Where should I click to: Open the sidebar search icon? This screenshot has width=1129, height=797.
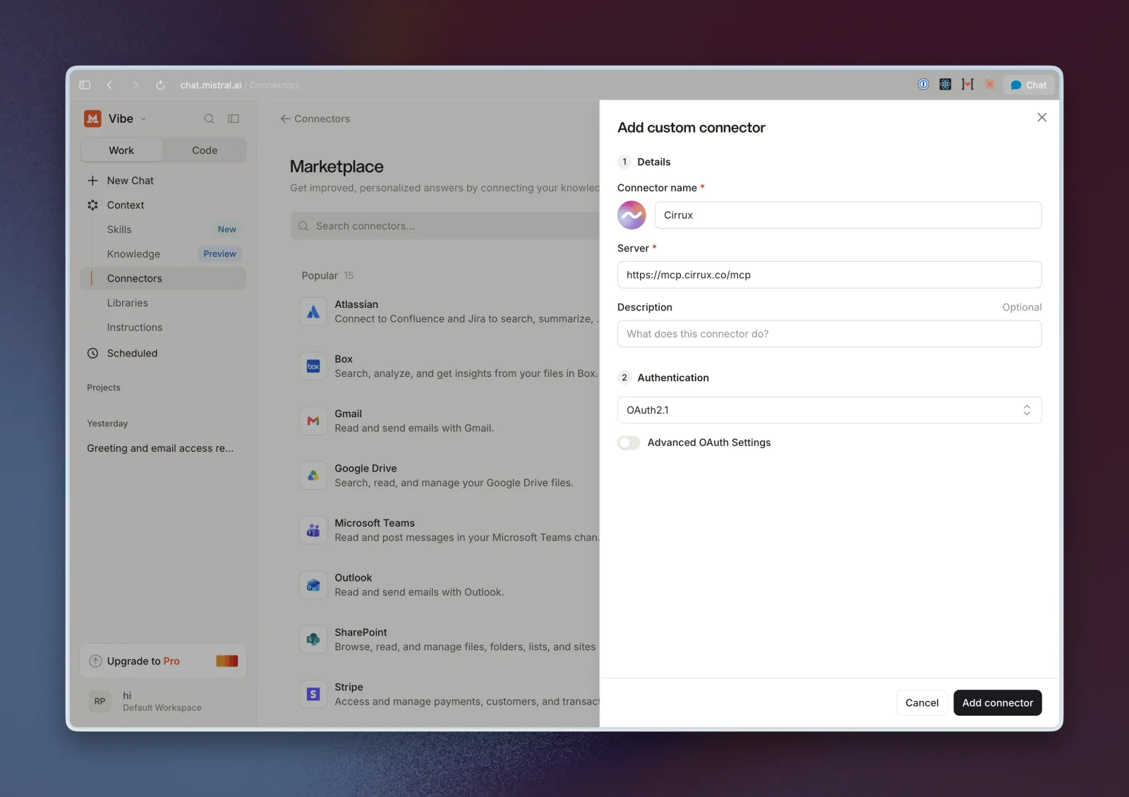coord(209,119)
